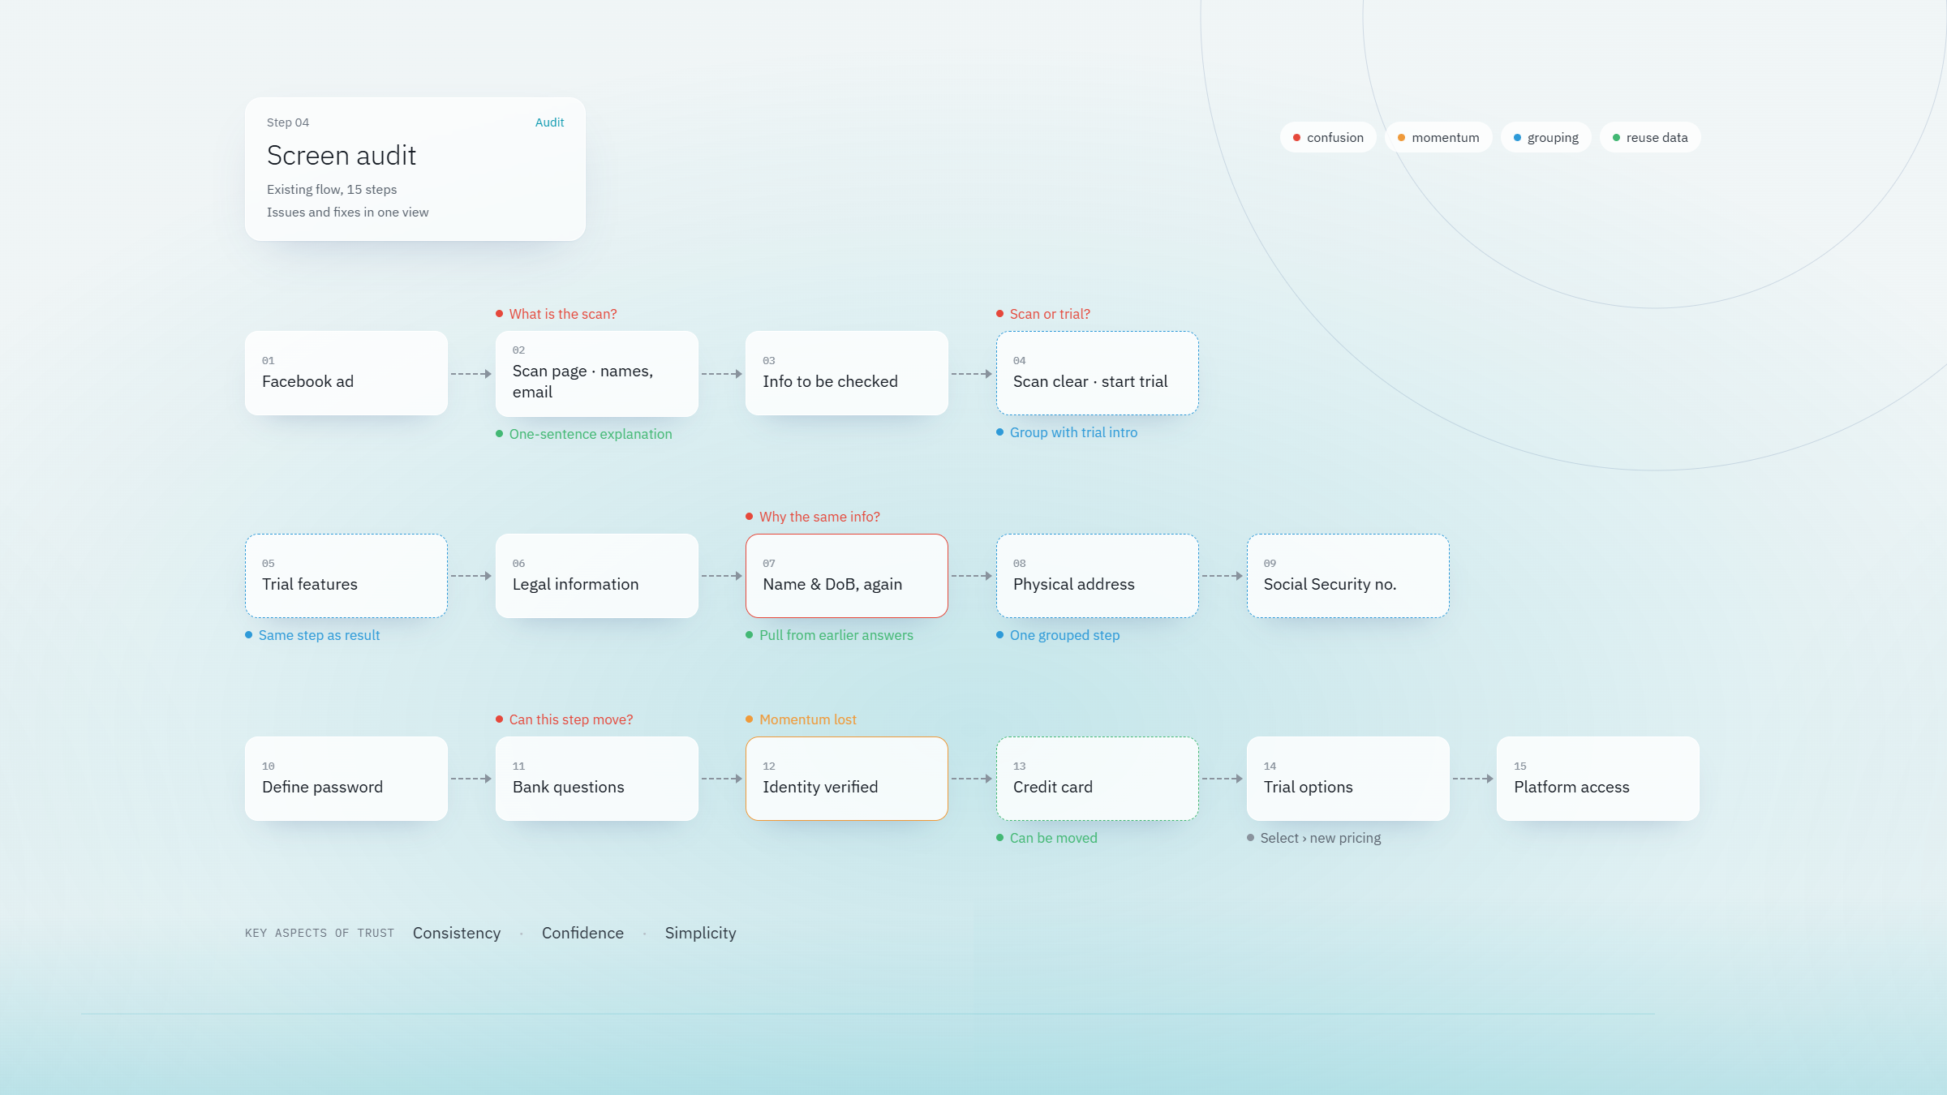
Task: Click the 'Scan or trial?' issue note
Action: [1043, 314]
